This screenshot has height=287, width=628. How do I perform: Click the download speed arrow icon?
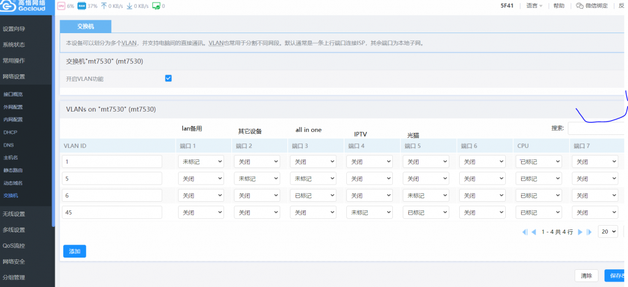click(130, 6)
